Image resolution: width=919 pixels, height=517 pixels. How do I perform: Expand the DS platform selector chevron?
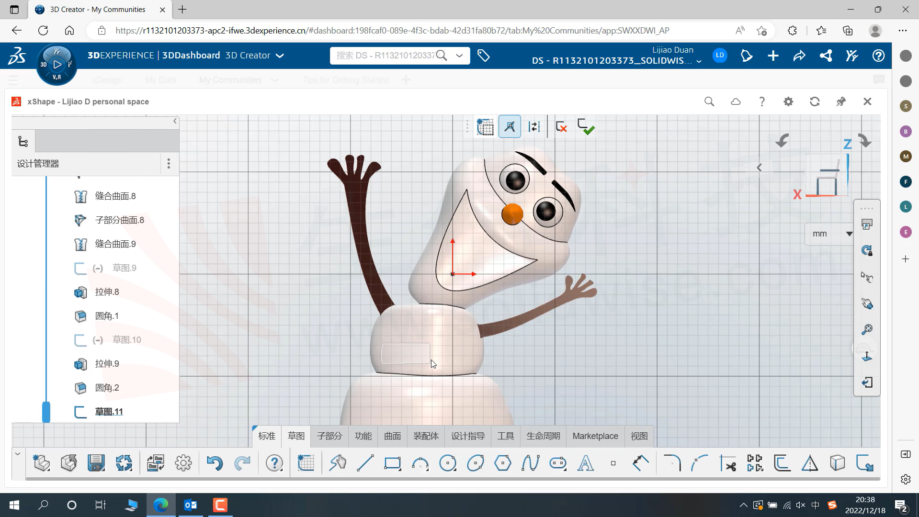click(699, 61)
